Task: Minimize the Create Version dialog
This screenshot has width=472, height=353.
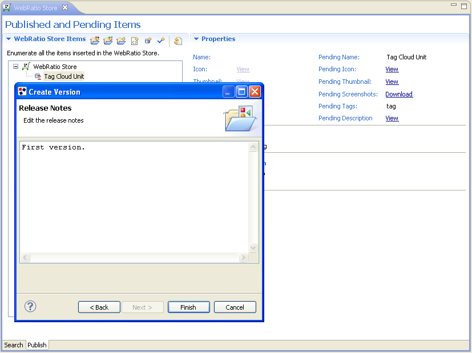Action: point(228,92)
